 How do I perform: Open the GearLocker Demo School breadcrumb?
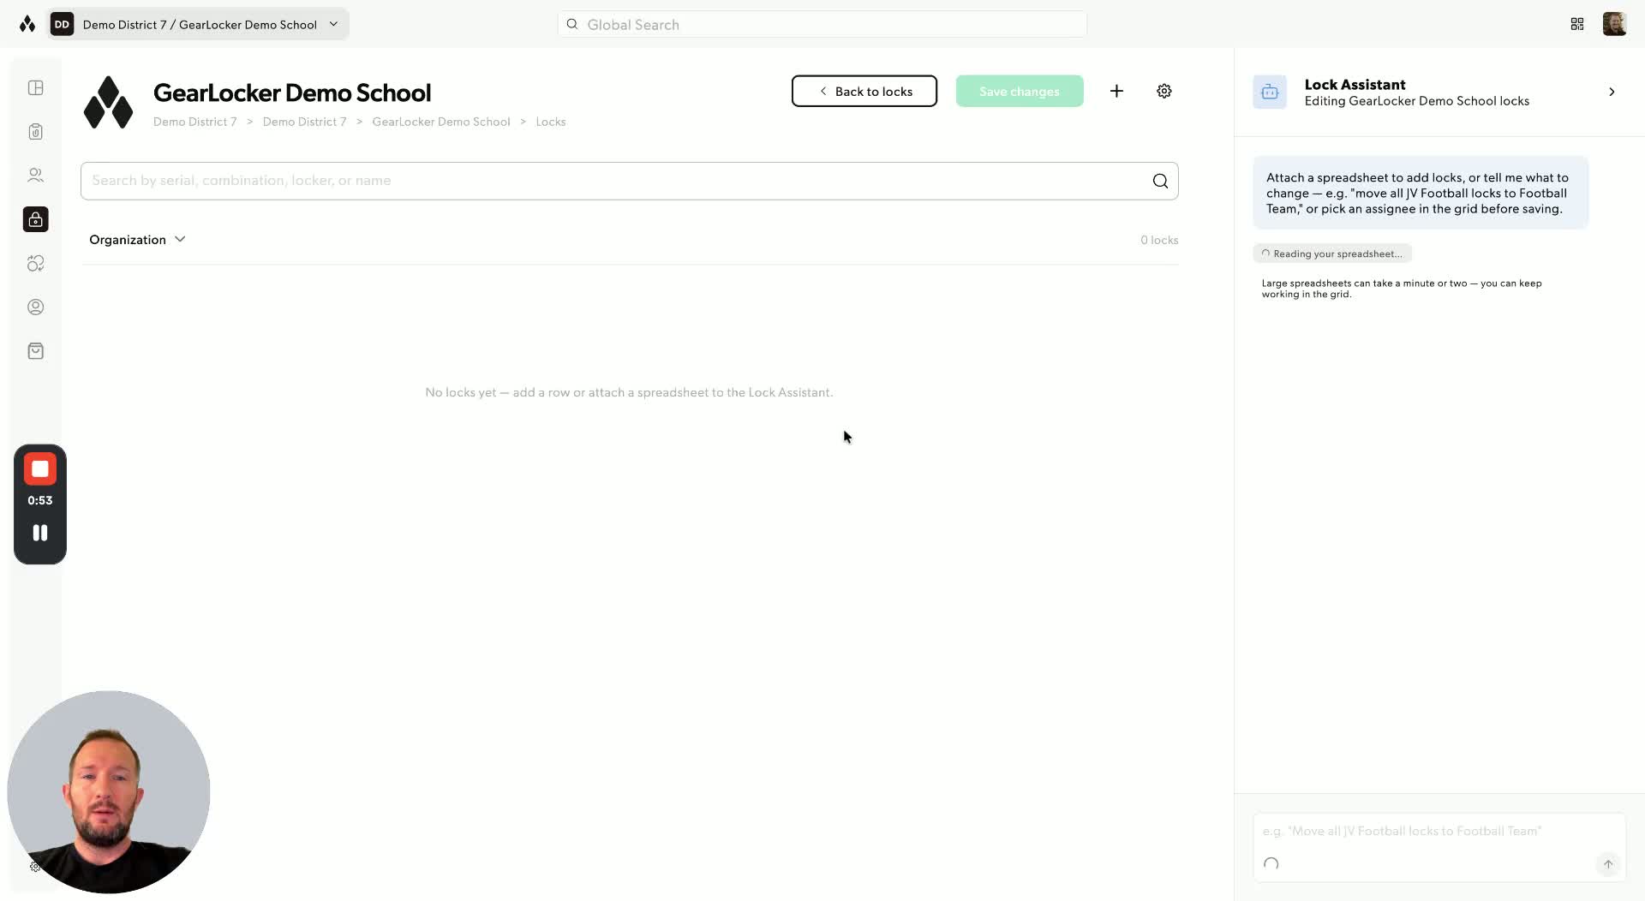(441, 122)
